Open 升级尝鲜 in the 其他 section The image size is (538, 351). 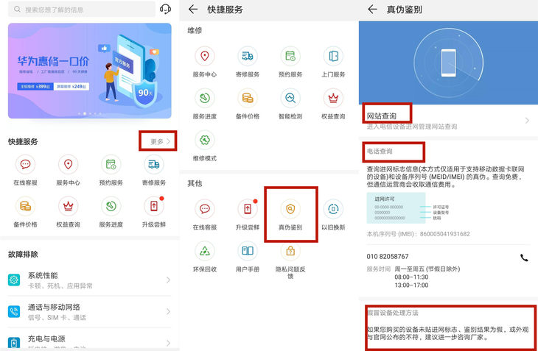coord(248,215)
